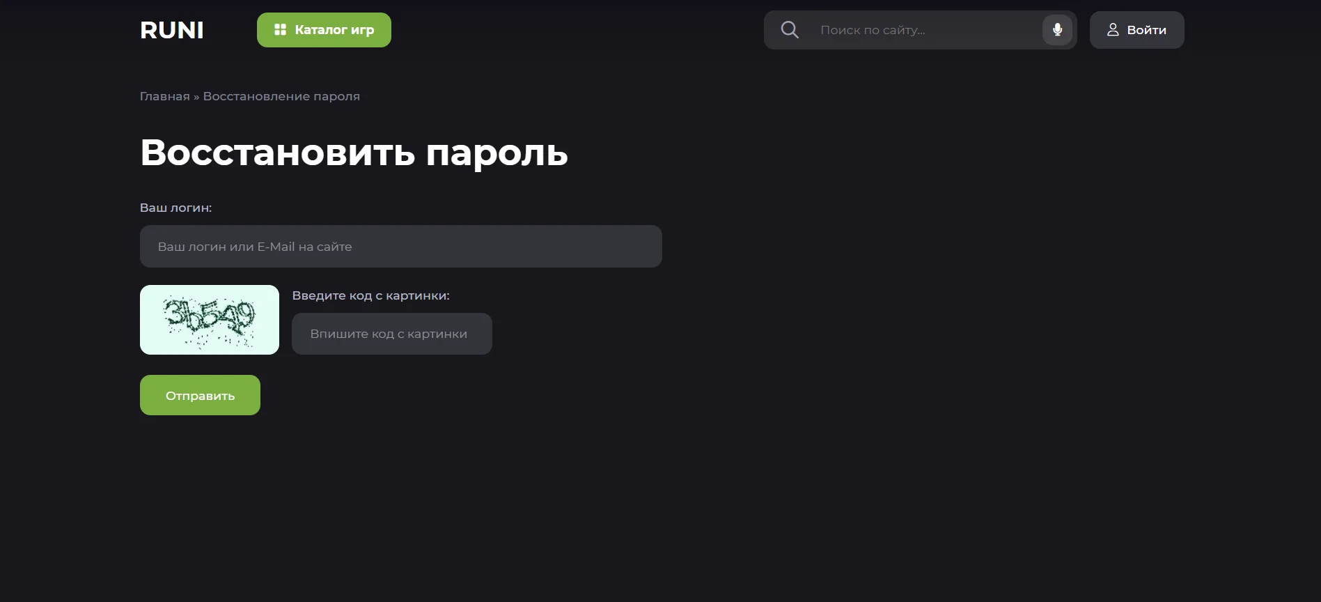Go to Главная via breadcrumb link
This screenshot has height=602, width=1321.
pos(164,96)
